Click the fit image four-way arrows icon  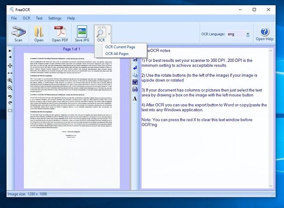[10, 66]
